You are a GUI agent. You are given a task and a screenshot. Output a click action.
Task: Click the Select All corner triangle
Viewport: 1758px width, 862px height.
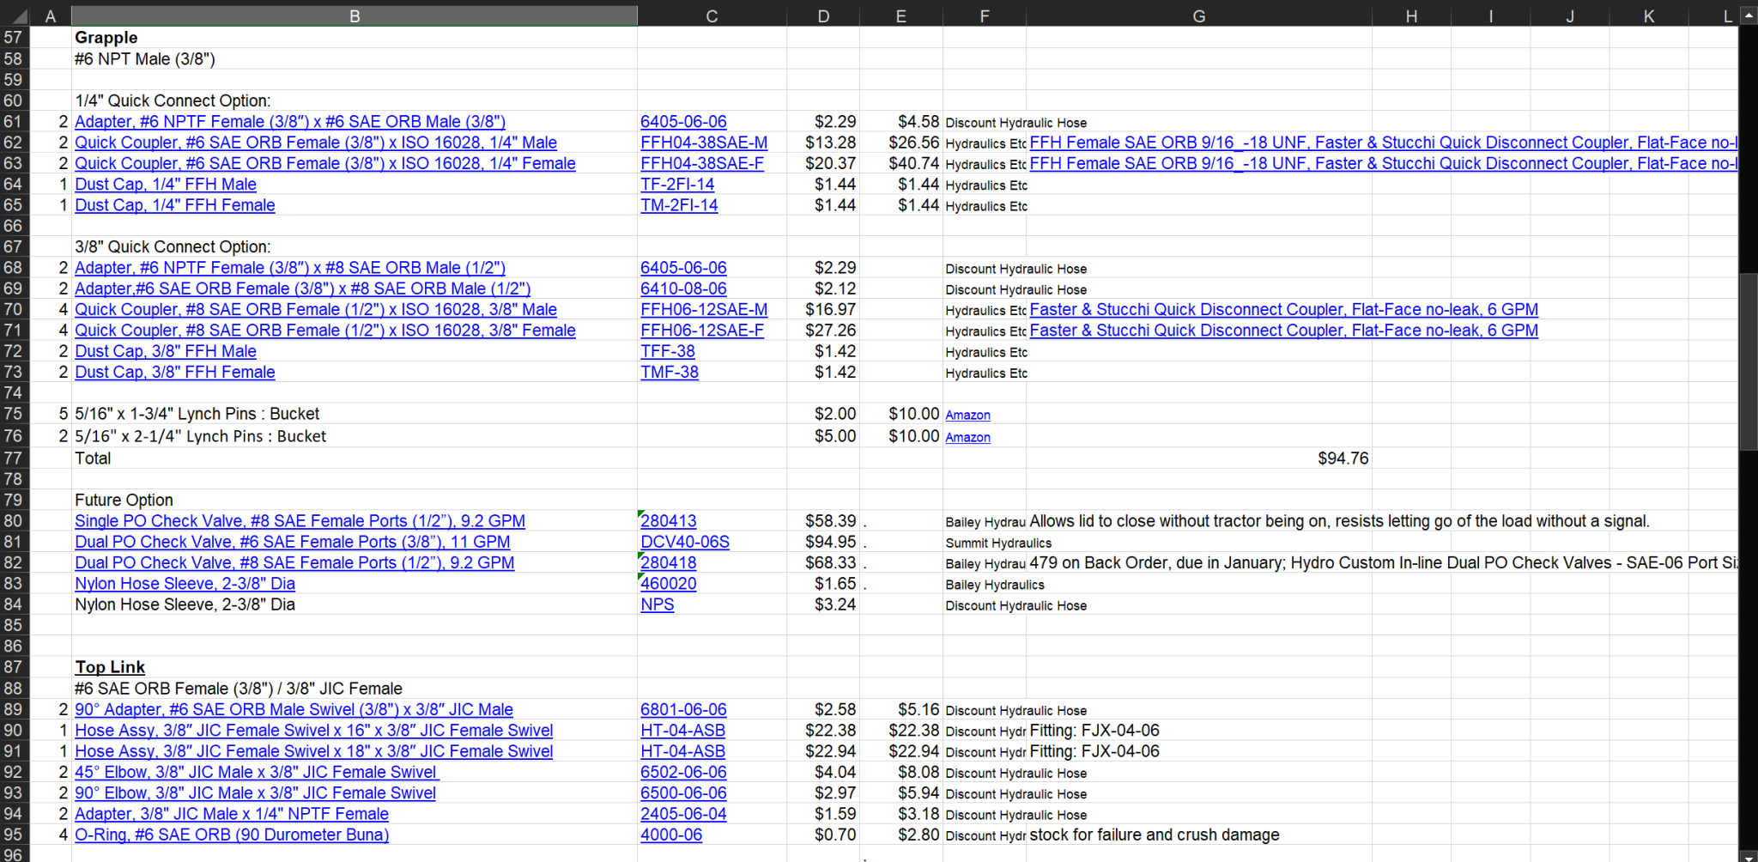pyautogui.click(x=16, y=15)
